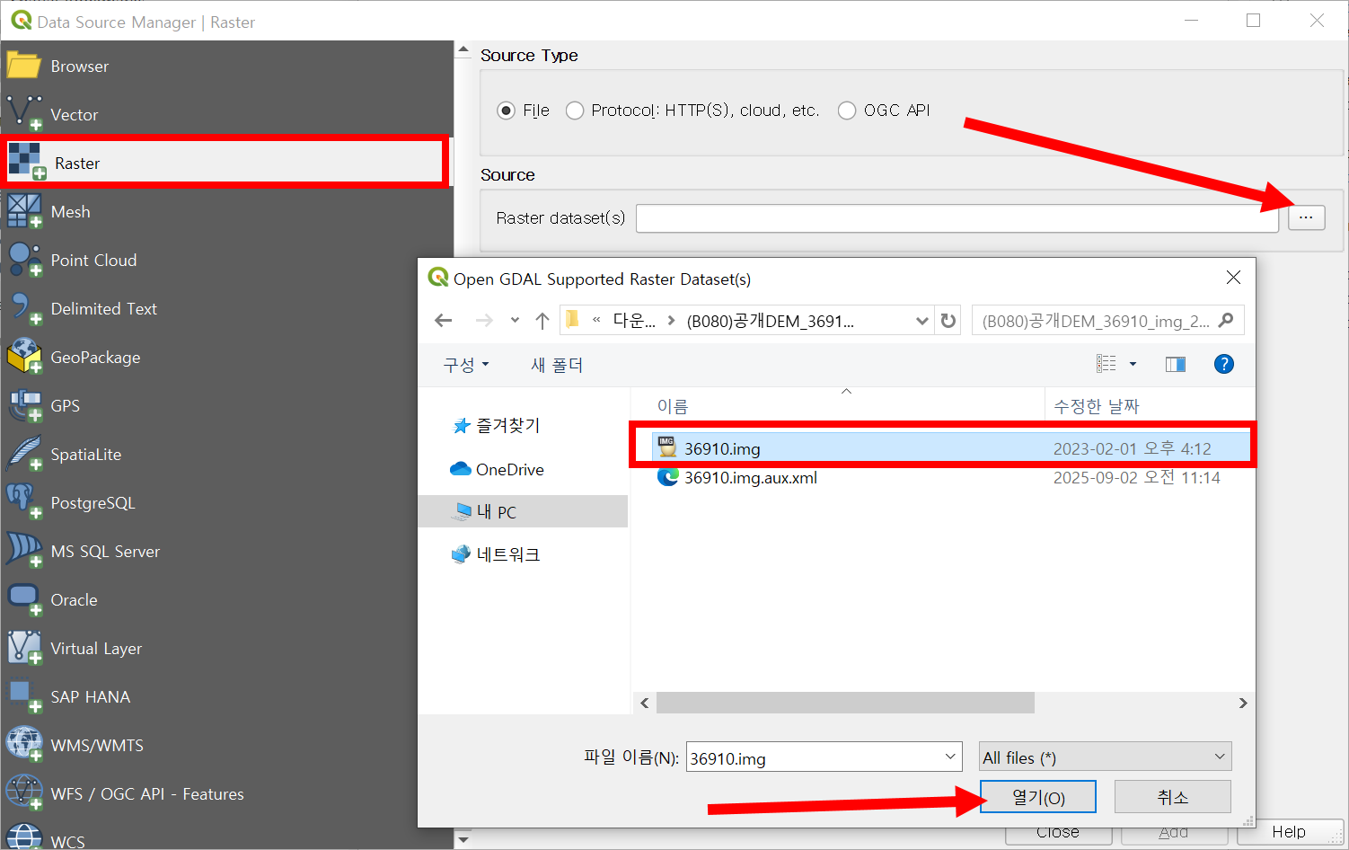Screen dimensions: 1349x850
Task: Click the scrollbar left arrow
Action: click(645, 703)
